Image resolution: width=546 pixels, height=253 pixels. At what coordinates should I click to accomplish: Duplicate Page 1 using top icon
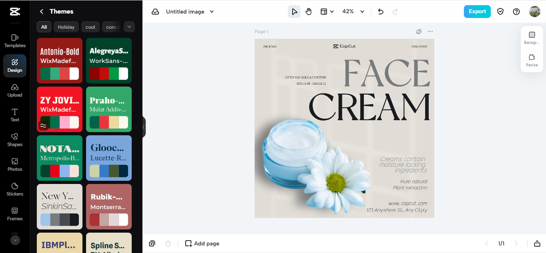pyautogui.click(x=419, y=32)
